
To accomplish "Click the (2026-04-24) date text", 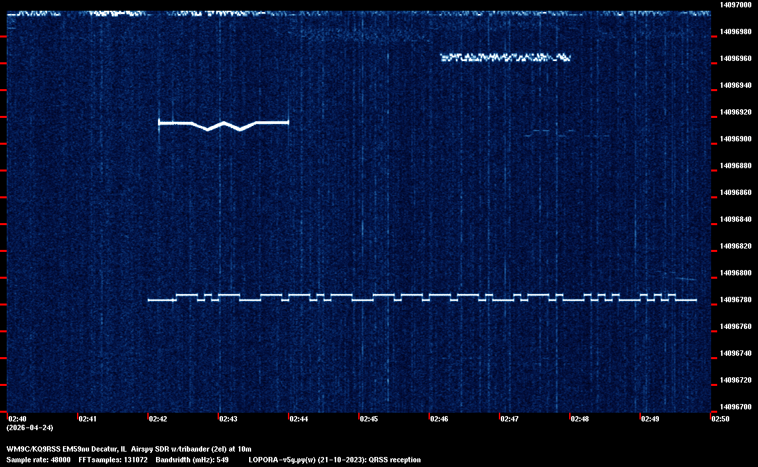I will pyautogui.click(x=29, y=427).
